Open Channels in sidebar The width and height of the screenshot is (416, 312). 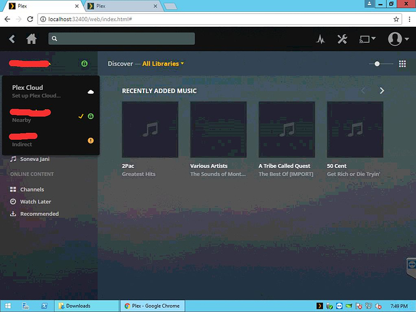pyautogui.click(x=32, y=189)
